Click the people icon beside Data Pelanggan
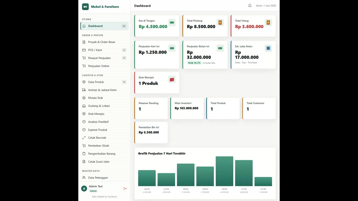This screenshot has width=358, height=201. click(x=84, y=178)
